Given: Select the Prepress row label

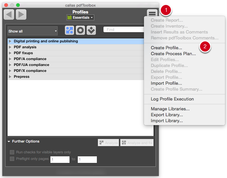Looking at the screenshot, I should click(21, 77).
